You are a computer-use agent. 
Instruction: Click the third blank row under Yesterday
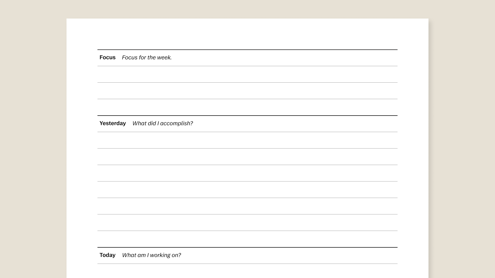[x=247, y=173]
